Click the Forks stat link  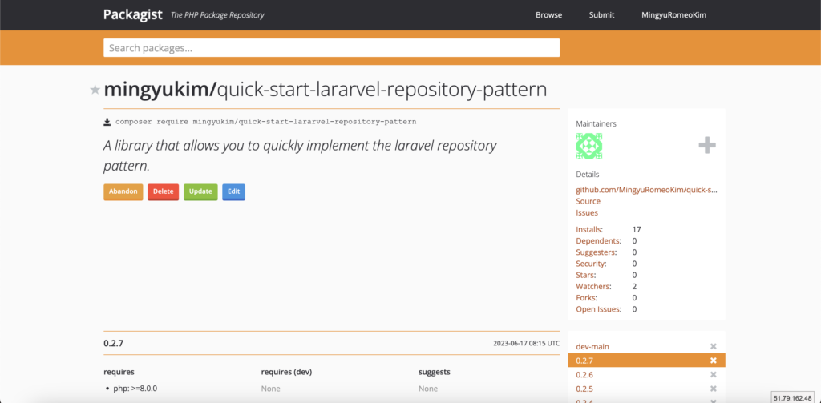[x=586, y=298]
